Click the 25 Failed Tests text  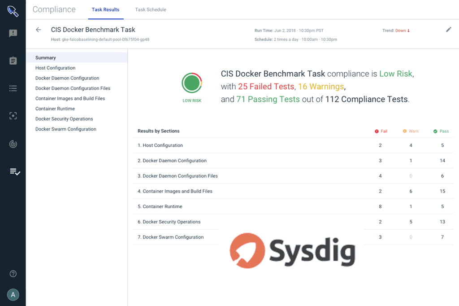266,87
